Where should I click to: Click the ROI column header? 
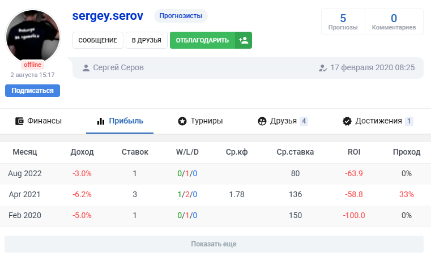pyautogui.click(x=354, y=152)
